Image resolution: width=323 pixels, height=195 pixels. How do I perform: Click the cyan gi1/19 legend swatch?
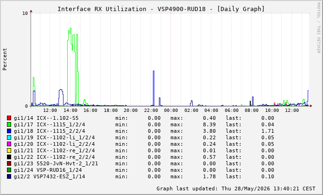(9, 137)
